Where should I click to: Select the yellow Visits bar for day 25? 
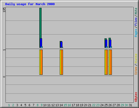pyautogui.click(x=105, y=62)
